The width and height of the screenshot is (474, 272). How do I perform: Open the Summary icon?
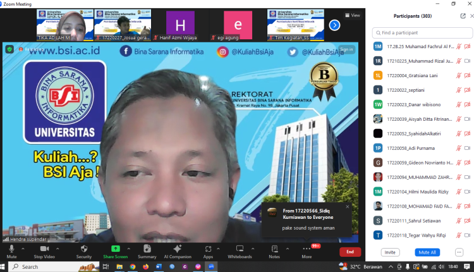click(147, 249)
